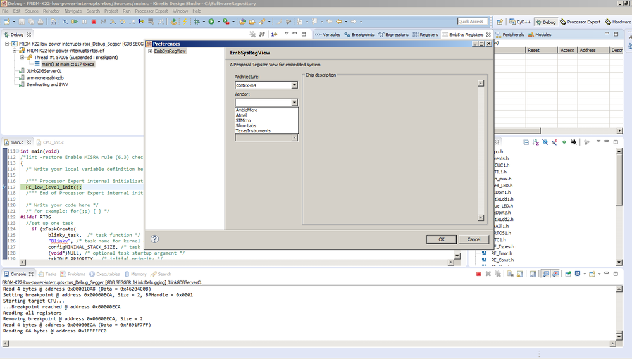The height and width of the screenshot is (359, 632).
Task: Click the Resume debug button in toolbar
Action: pos(75,22)
